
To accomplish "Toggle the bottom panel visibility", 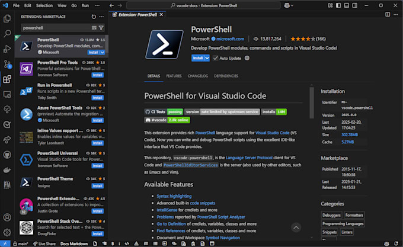I will pyautogui.click(x=347, y=5).
